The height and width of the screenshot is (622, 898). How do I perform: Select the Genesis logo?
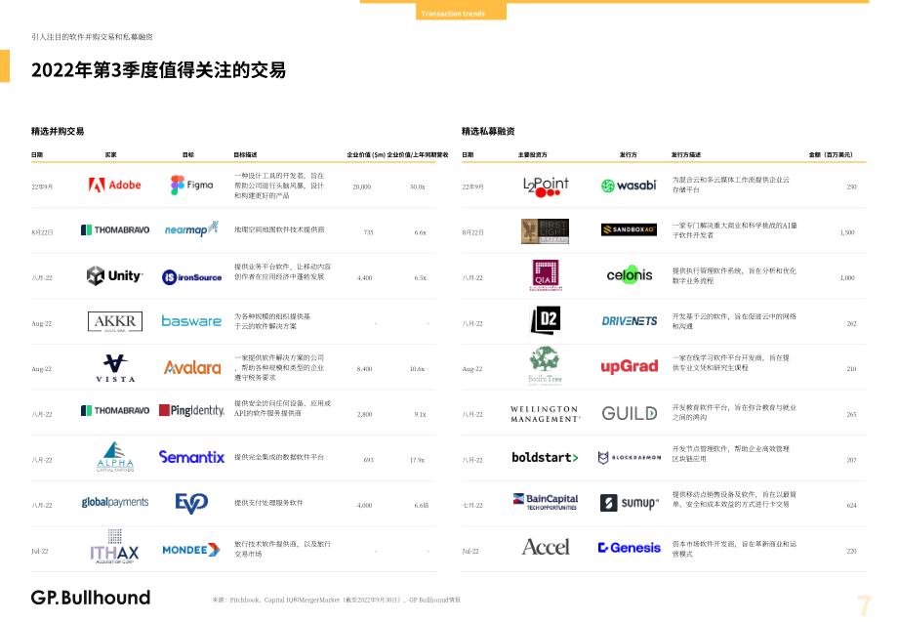[x=629, y=548]
